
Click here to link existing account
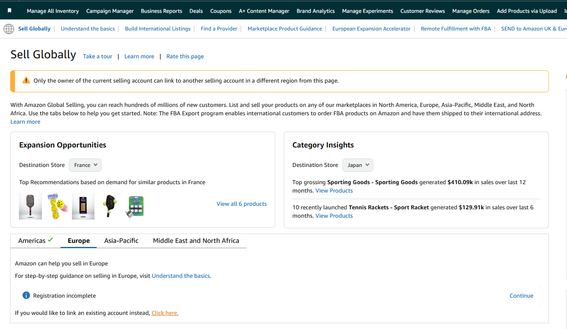[x=165, y=313]
